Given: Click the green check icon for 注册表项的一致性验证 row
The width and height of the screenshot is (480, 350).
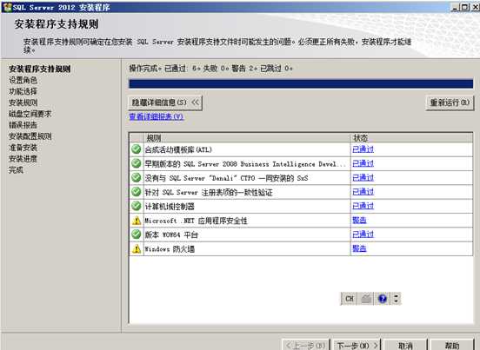Looking at the screenshot, I should (x=137, y=192).
